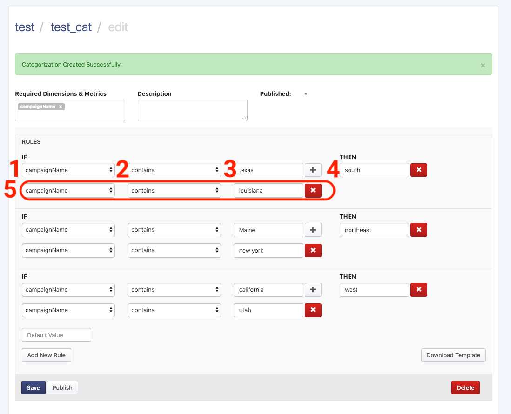Expand the contains dropdown in Maine row

(x=174, y=230)
